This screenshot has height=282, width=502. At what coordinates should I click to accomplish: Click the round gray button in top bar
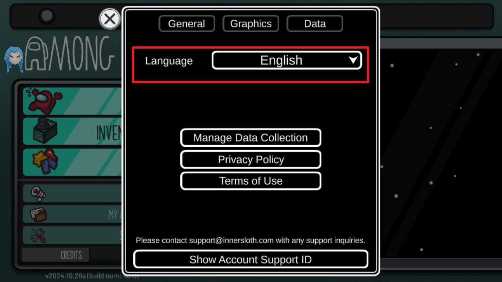[47, 16]
